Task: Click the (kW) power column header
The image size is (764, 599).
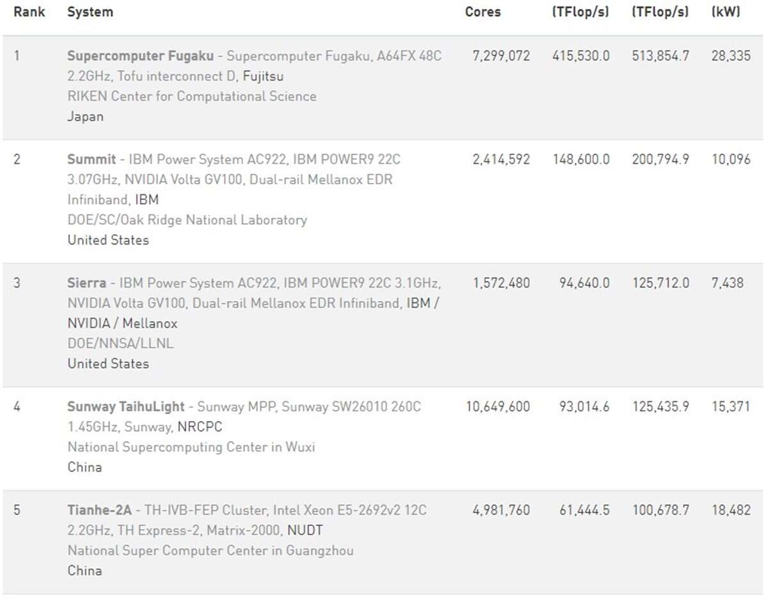Action: click(x=726, y=12)
